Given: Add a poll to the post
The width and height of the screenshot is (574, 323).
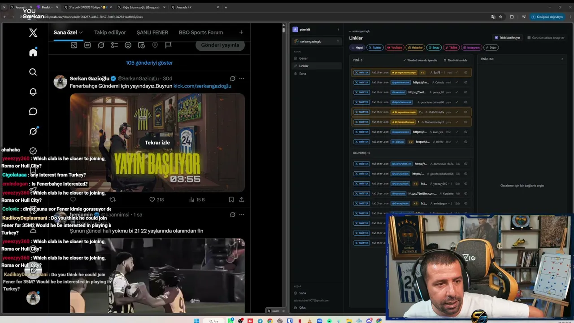Looking at the screenshot, I should click(114, 45).
